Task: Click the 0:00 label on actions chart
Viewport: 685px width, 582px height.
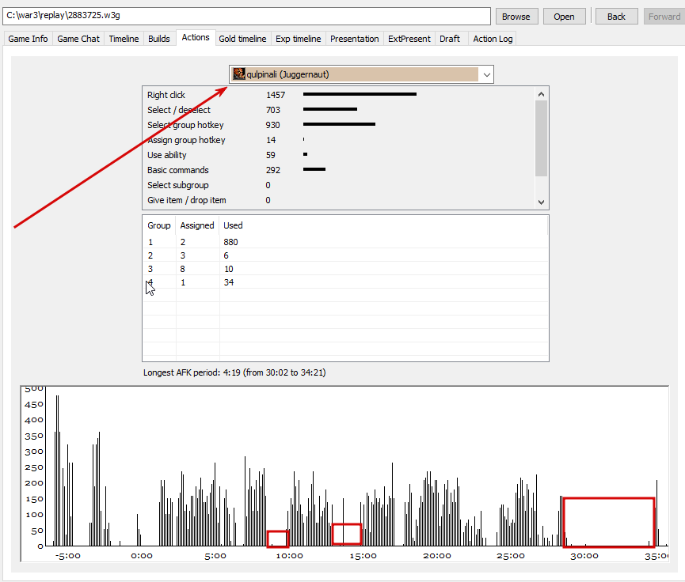Action: click(142, 556)
